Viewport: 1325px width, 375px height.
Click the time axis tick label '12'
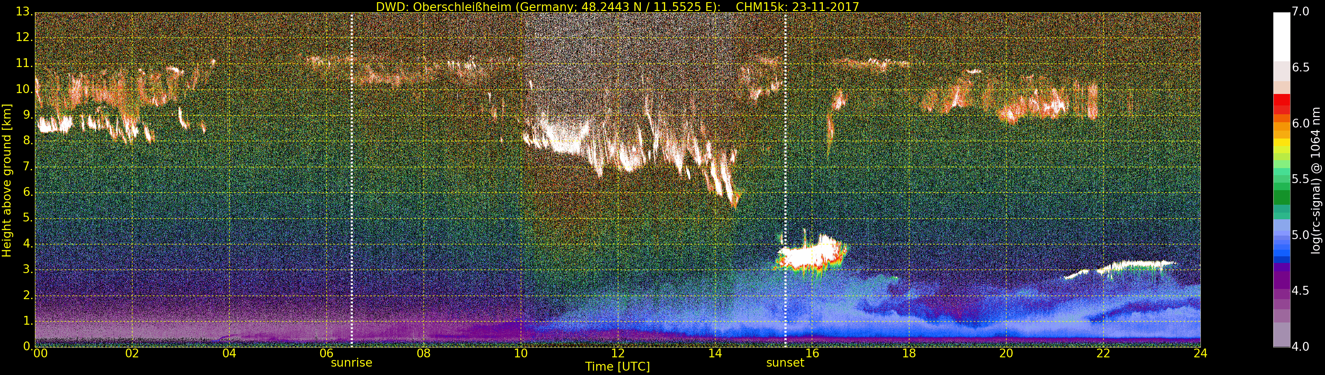[618, 353]
